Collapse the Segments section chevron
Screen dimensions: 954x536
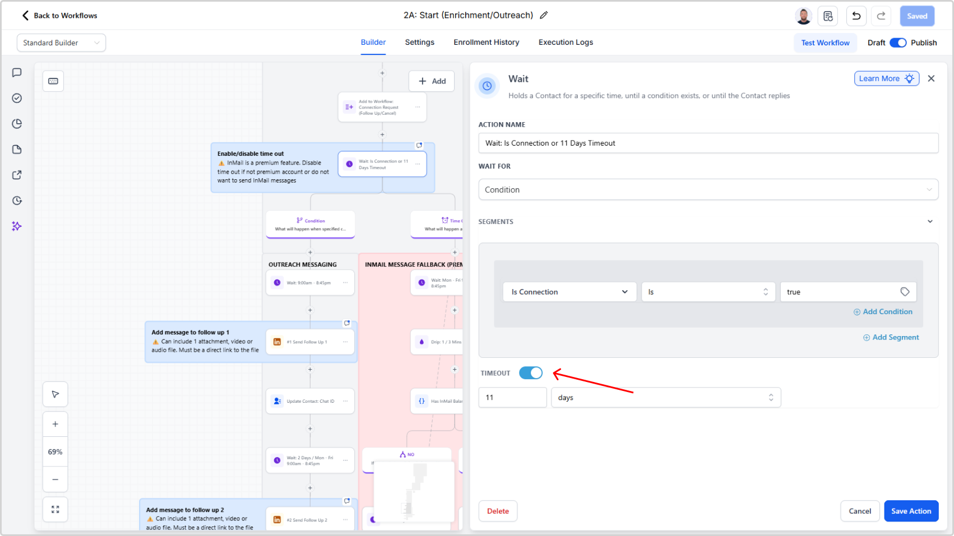click(930, 222)
